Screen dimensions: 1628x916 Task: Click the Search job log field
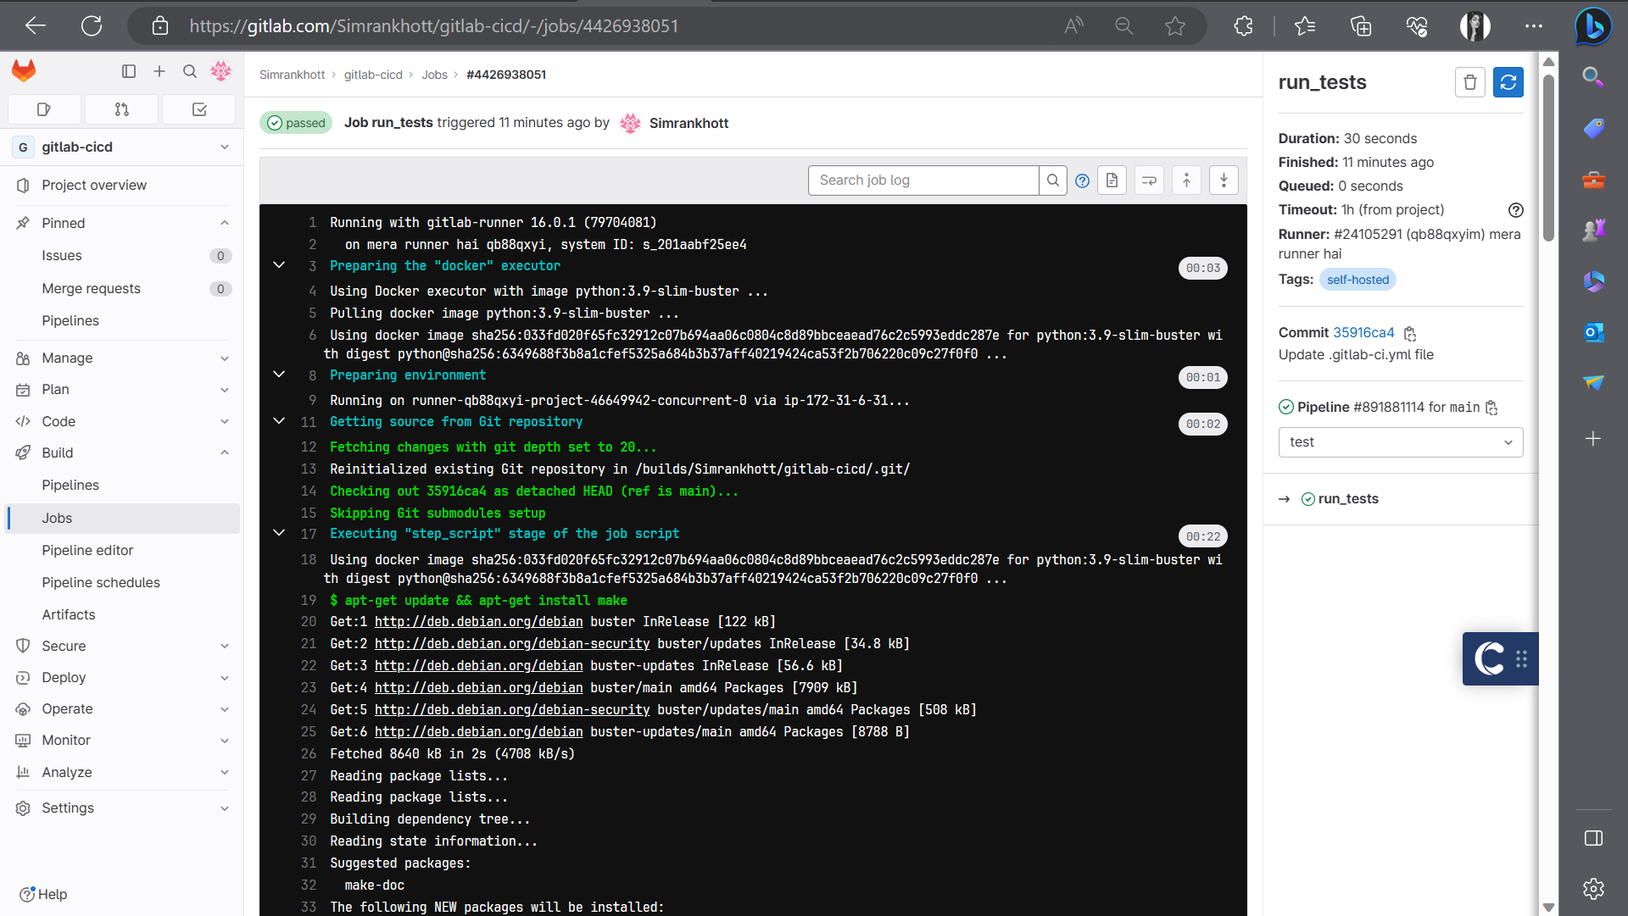[923, 180]
